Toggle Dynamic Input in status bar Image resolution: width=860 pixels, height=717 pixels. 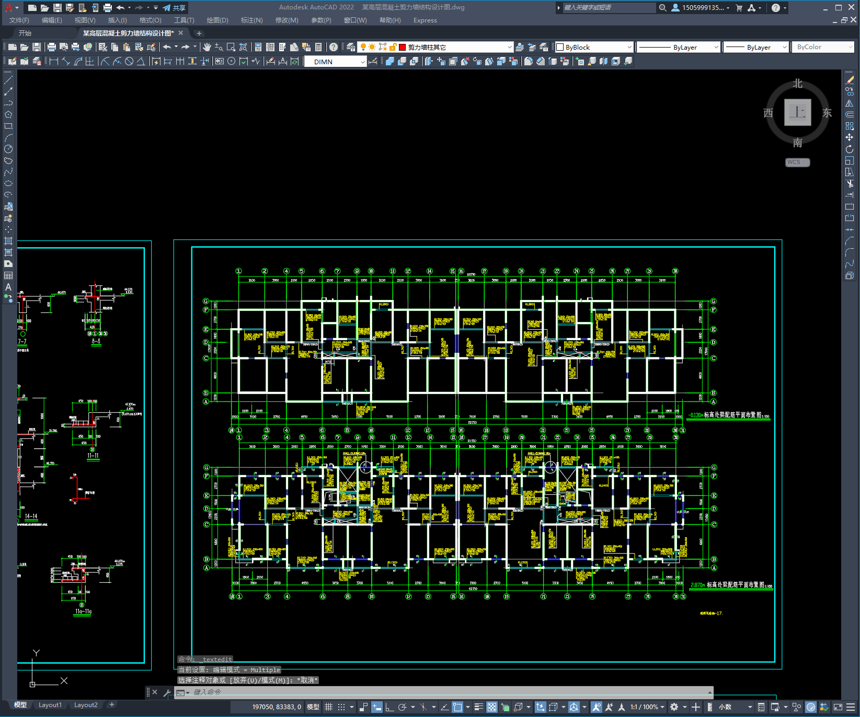click(377, 707)
